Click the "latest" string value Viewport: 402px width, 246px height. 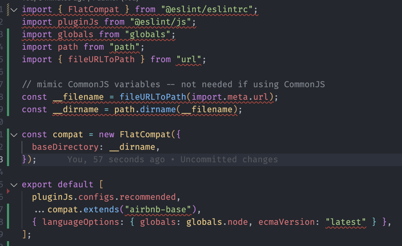[346, 222]
